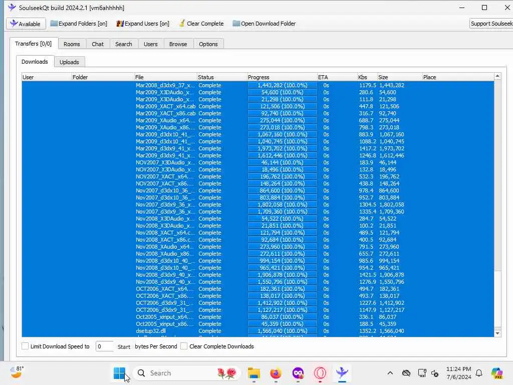Show hidden system tray icons chevron
The width and height of the screenshot is (513, 385).
(x=390, y=373)
